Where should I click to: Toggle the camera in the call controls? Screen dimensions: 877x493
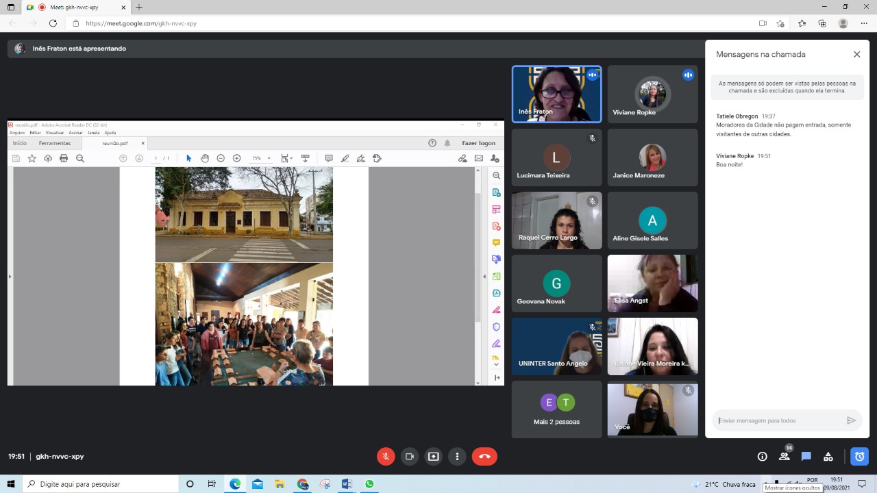tap(410, 457)
